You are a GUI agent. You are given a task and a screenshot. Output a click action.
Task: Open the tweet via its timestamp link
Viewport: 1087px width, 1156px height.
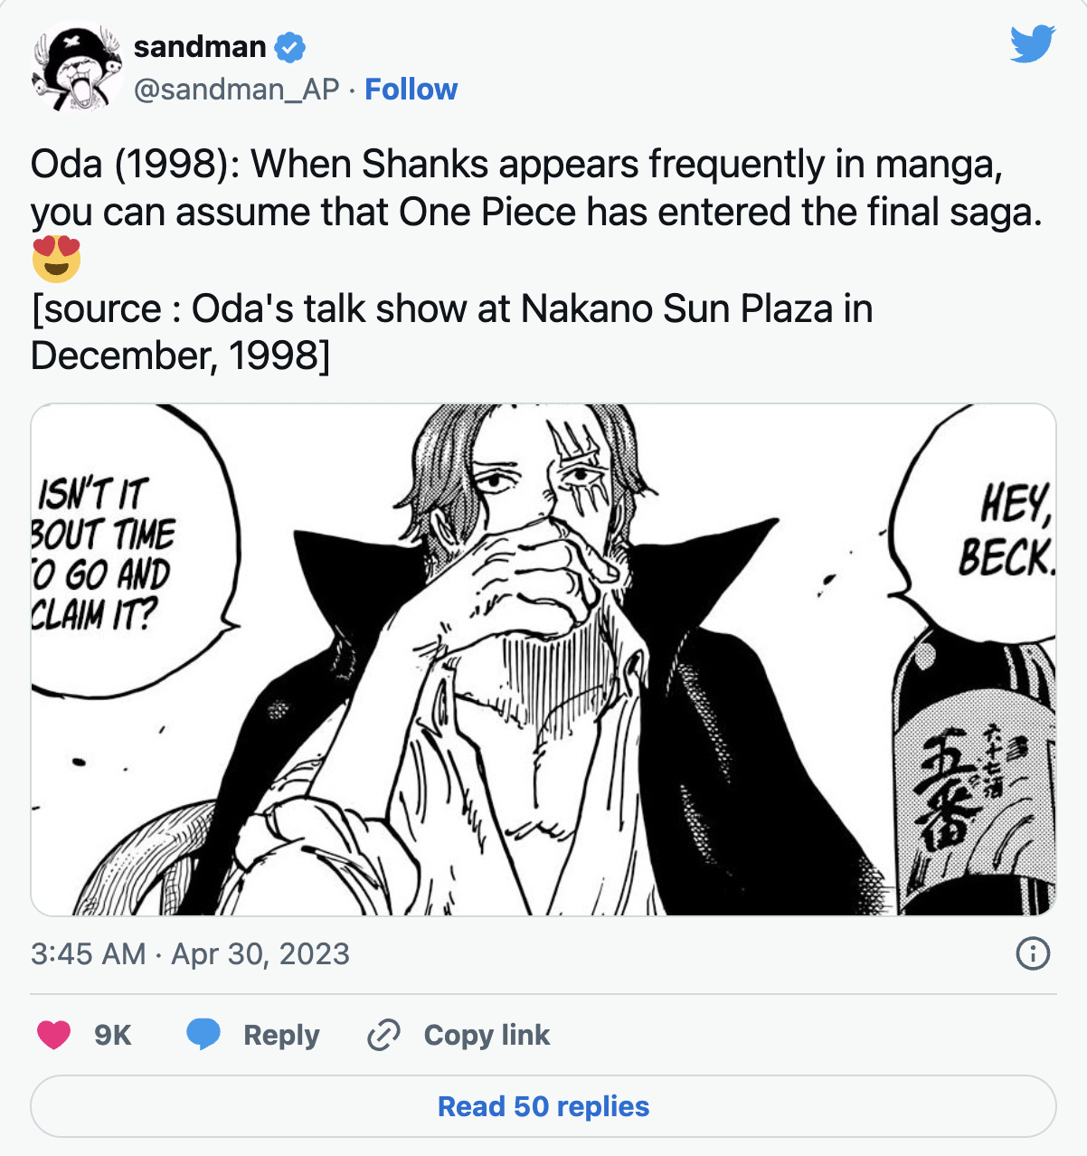coord(190,952)
